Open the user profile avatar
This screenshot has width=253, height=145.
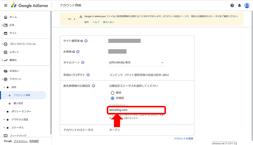click(247, 6)
